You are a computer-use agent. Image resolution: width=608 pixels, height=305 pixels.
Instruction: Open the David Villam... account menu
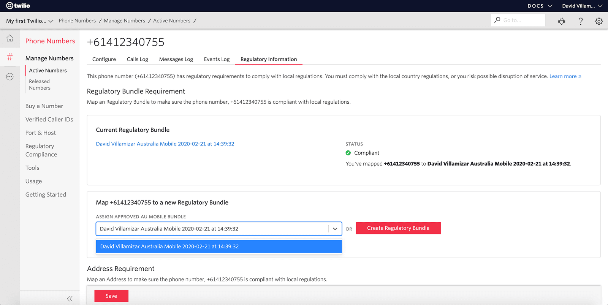(582, 6)
